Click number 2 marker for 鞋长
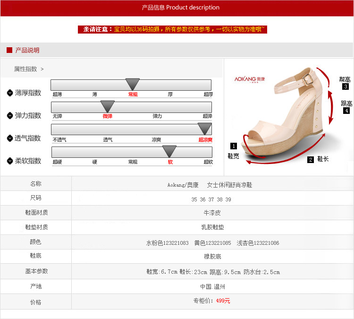 click(311, 160)
